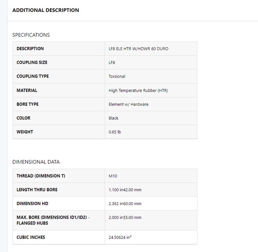Click the High Temperature Rubber (HTR) value
The height and width of the screenshot is (252, 258).
138,91
